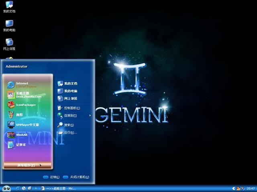Screen dimensions: 257x192
Task: Click 注销(L) log off button
Action: pos(51,177)
